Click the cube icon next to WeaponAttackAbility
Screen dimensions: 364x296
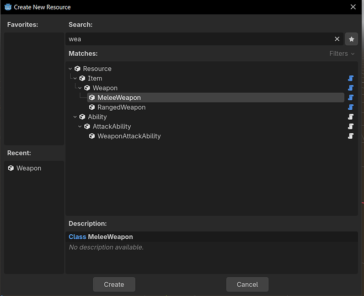92,136
